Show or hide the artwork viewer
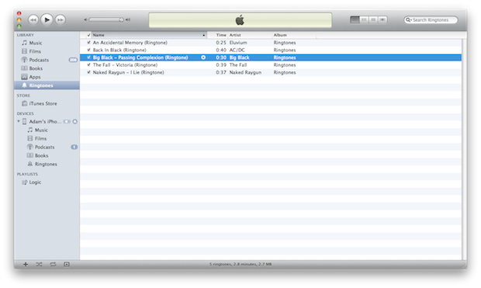 (x=67, y=265)
